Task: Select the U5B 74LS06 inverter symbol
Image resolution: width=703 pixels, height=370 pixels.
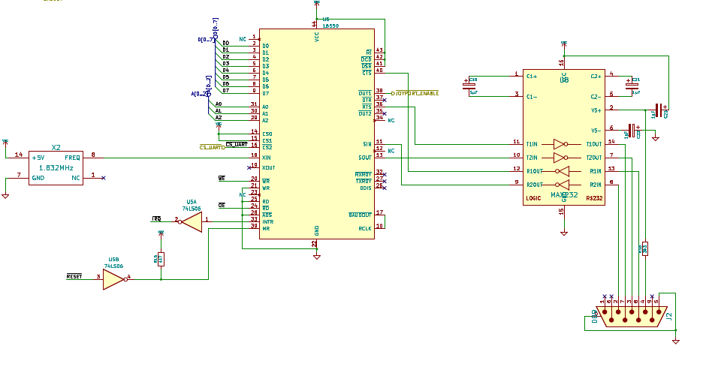Action: pos(115,279)
